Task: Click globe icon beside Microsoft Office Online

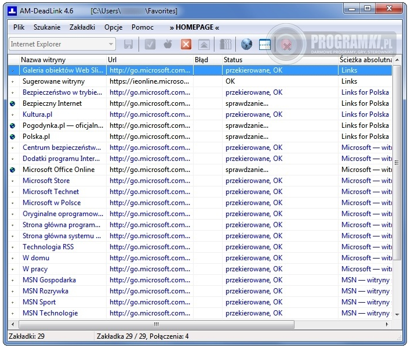Action: pos(12,170)
